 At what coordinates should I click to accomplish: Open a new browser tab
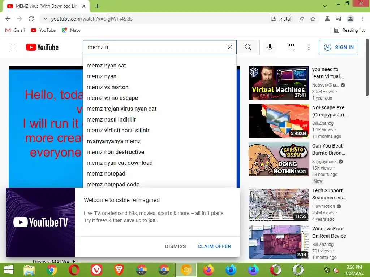click(98, 6)
